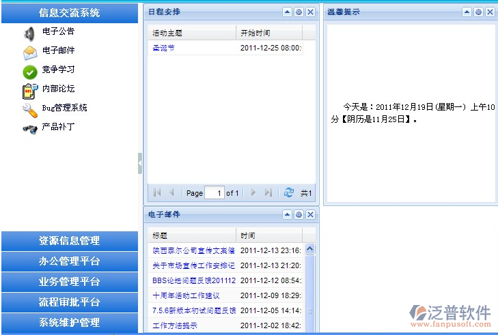This screenshot has width=498, height=335.
Task: Select the 2011-12-09 18:29 time cell
Action: pyautogui.click(x=270, y=295)
